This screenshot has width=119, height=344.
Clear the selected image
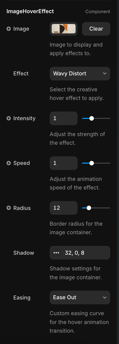pyautogui.click(x=96, y=29)
